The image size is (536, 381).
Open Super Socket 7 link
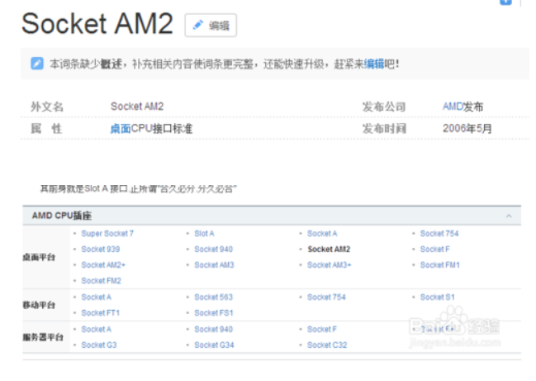click(107, 234)
